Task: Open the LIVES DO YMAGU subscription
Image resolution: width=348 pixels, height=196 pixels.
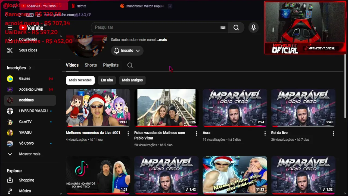Action: (30, 111)
